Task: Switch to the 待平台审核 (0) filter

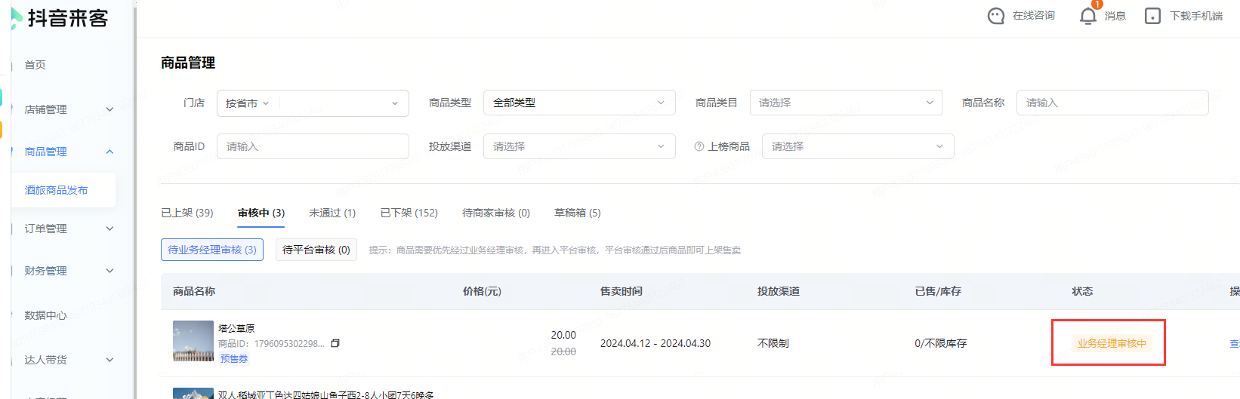Action: tap(316, 250)
